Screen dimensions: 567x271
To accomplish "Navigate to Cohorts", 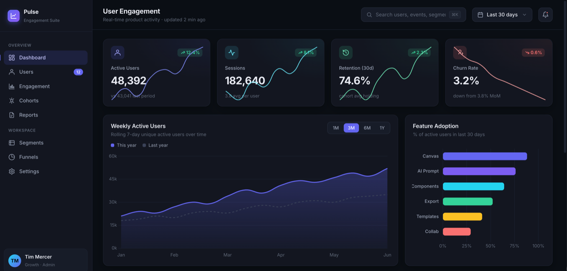I will tap(46, 100).
